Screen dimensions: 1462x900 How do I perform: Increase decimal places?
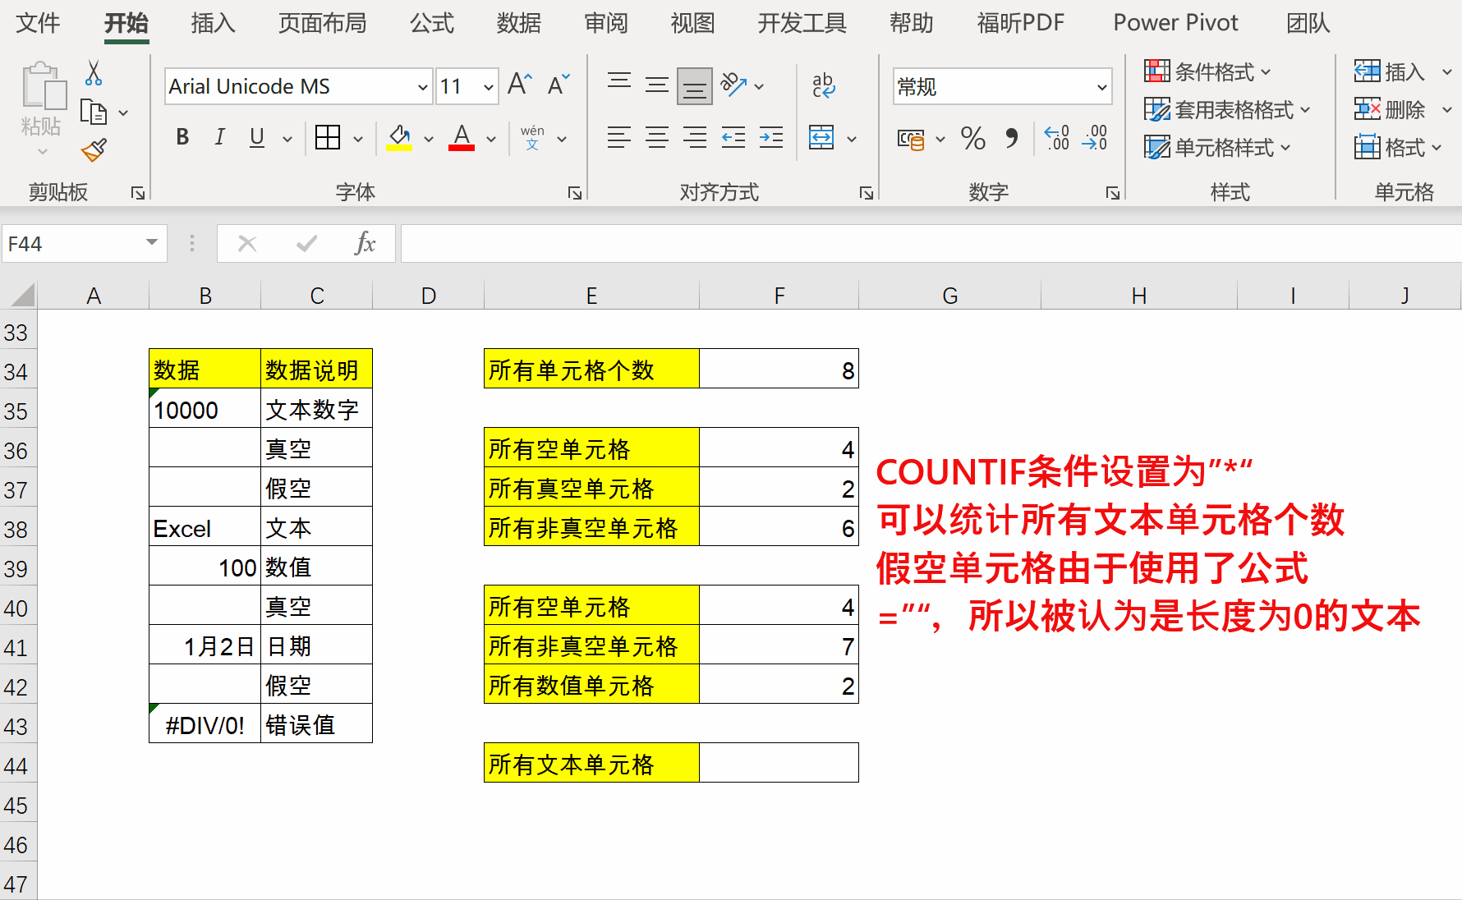(1055, 139)
